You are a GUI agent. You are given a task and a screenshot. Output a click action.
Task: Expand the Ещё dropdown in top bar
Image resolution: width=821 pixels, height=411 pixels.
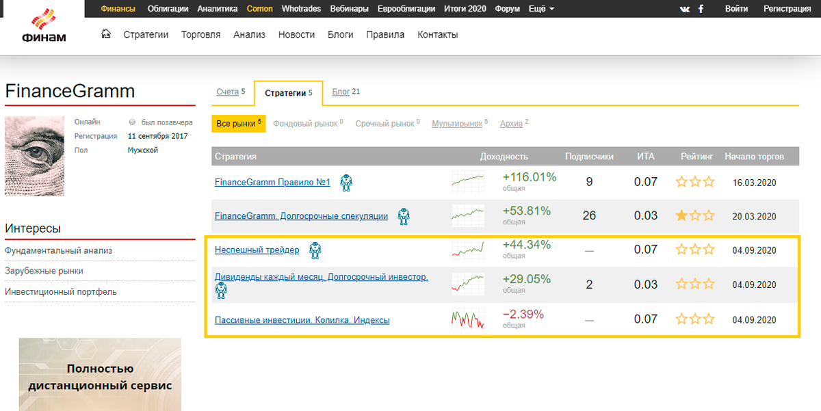coord(541,9)
